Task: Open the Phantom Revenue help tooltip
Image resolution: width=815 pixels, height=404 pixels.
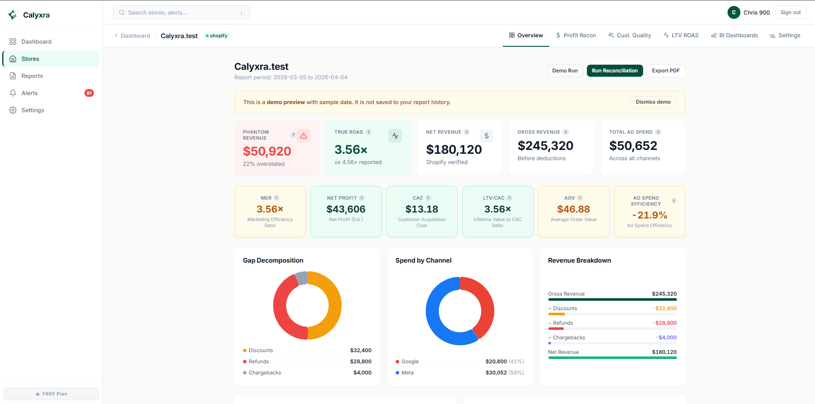Action: coord(293,135)
